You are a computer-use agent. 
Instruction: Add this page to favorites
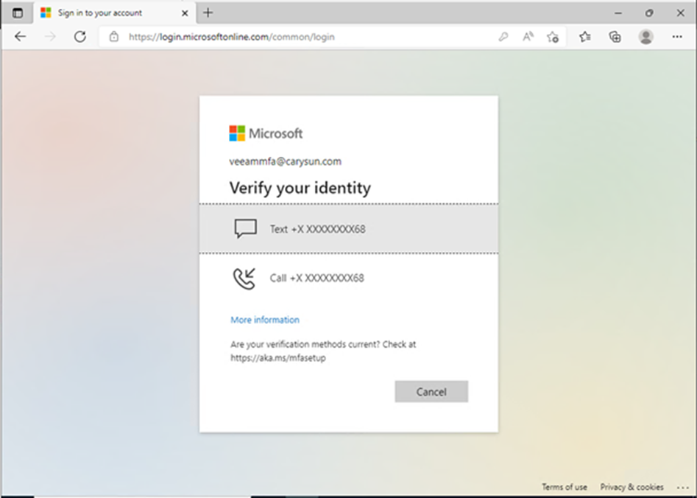[553, 37]
